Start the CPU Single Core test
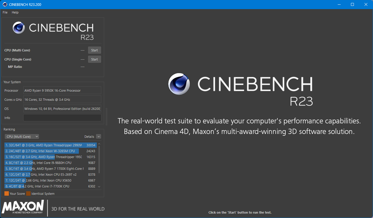The image size is (373, 218). point(94,59)
